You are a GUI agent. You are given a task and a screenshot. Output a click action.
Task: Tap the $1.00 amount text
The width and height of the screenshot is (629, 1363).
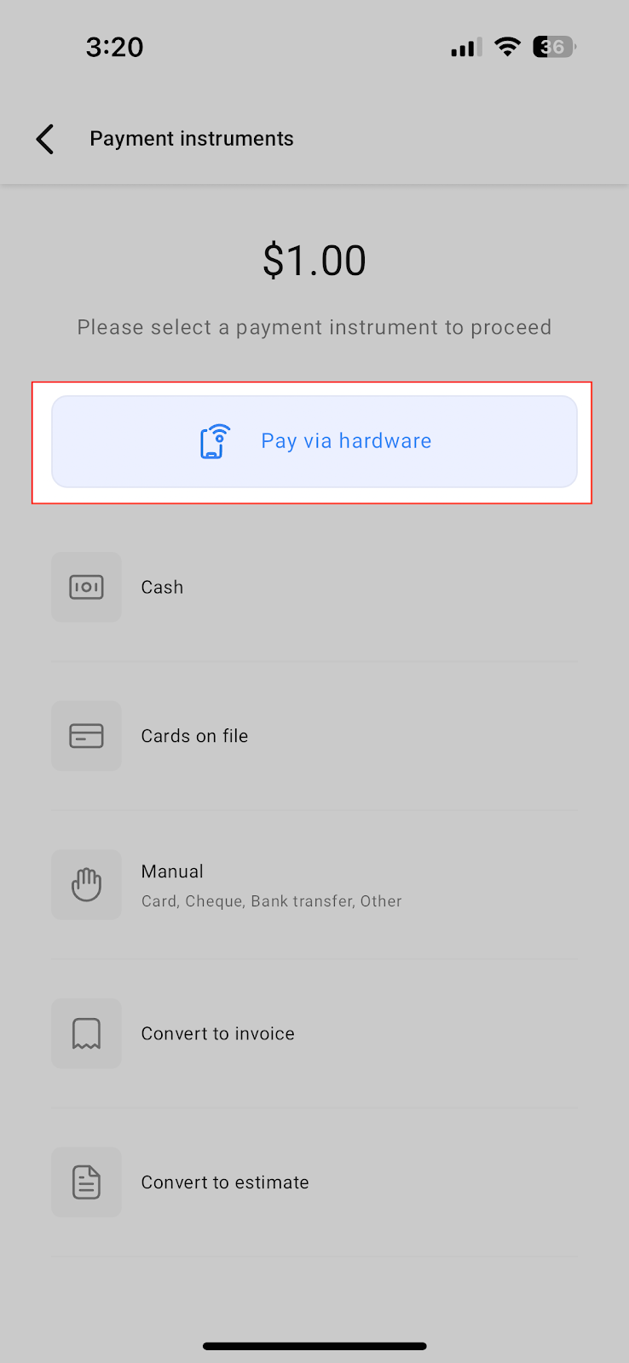(314, 260)
